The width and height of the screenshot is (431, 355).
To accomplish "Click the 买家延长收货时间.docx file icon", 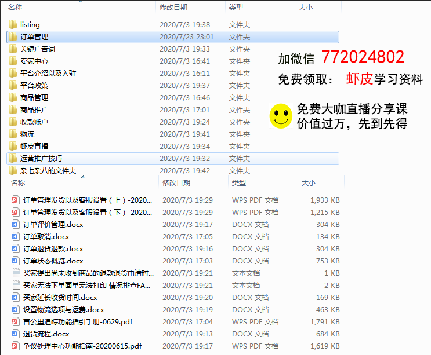I will pyautogui.click(x=16, y=298).
